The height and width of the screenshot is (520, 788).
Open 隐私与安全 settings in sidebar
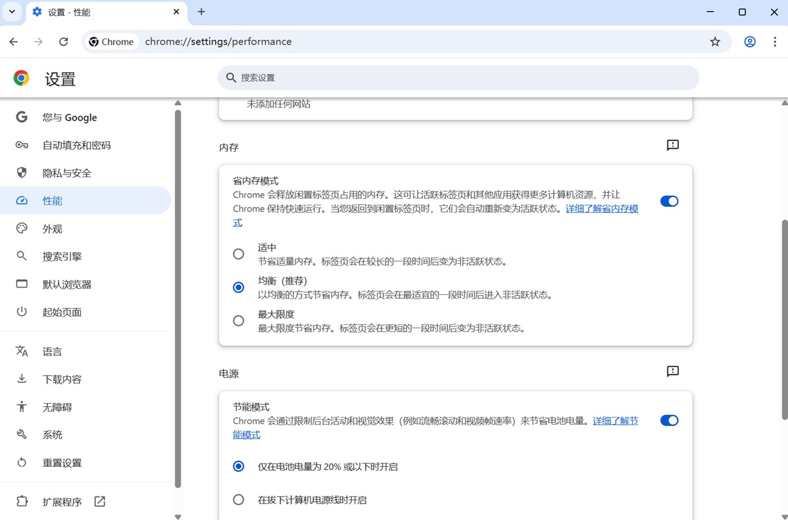pos(71,173)
